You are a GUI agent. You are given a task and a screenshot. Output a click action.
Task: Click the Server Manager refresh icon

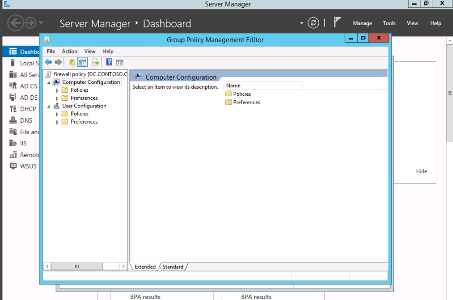coord(313,23)
